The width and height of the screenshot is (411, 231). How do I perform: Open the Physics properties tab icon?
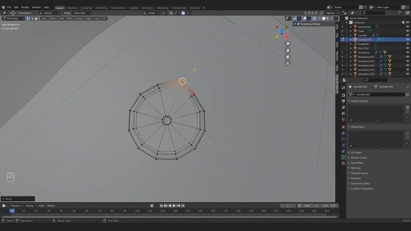344,145
